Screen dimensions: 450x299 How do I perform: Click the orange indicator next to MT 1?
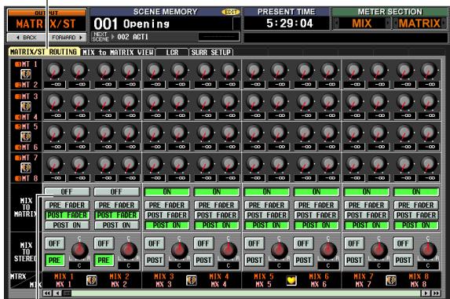click(x=18, y=64)
